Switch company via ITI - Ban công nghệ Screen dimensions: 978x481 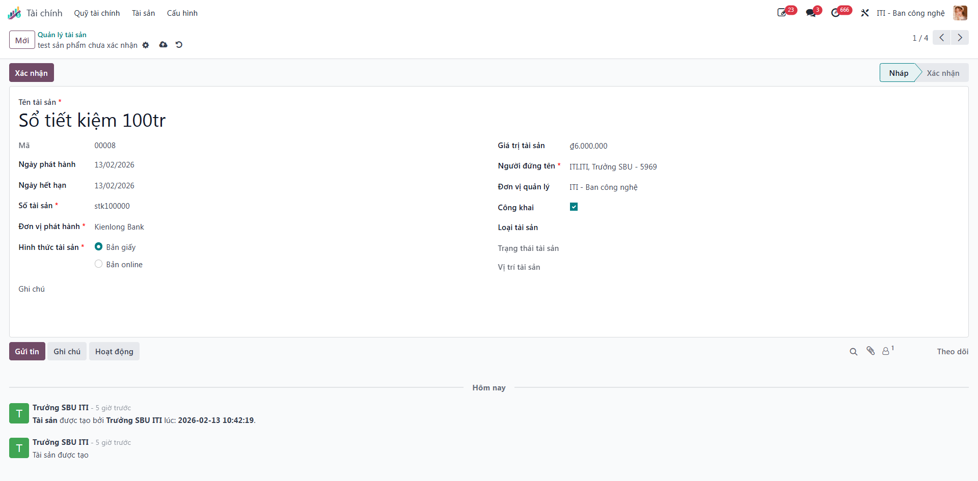(910, 13)
